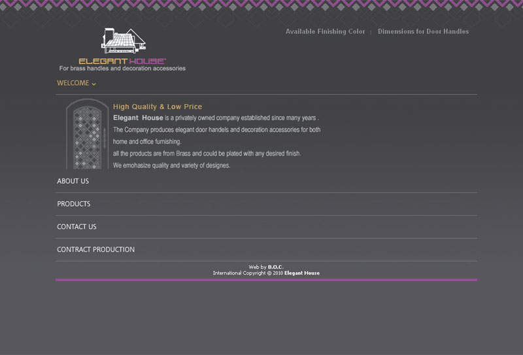Image resolution: width=523 pixels, height=355 pixels.
Task: Collapse the WELCOME section header
Action: 73,84
